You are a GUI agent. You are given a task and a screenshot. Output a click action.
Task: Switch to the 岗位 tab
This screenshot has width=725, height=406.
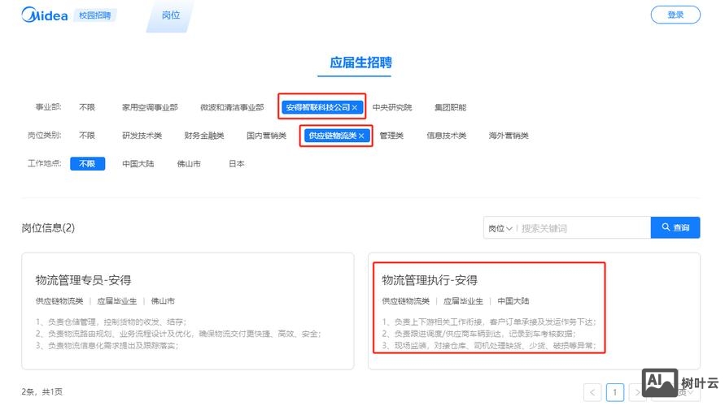[x=171, y=15]
